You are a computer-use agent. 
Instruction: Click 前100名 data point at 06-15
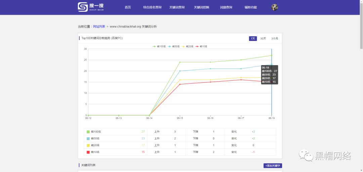pos(180,62)
